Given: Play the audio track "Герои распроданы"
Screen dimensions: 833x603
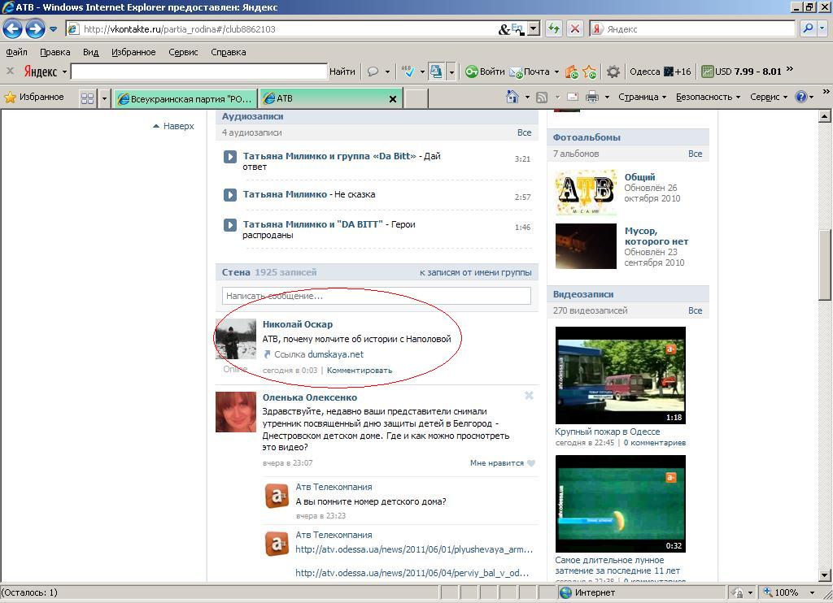Looking at the screenshot, I should (230, 225).
